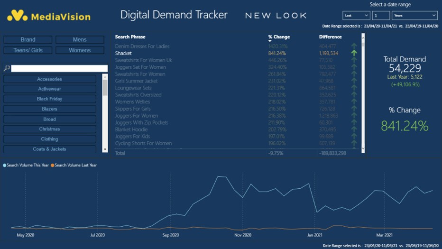Click the category search text box

(59, 68)
